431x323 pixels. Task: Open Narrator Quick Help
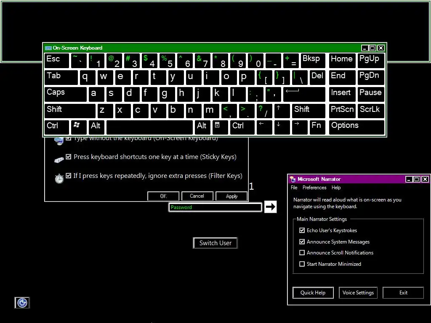tap(313, 293)
